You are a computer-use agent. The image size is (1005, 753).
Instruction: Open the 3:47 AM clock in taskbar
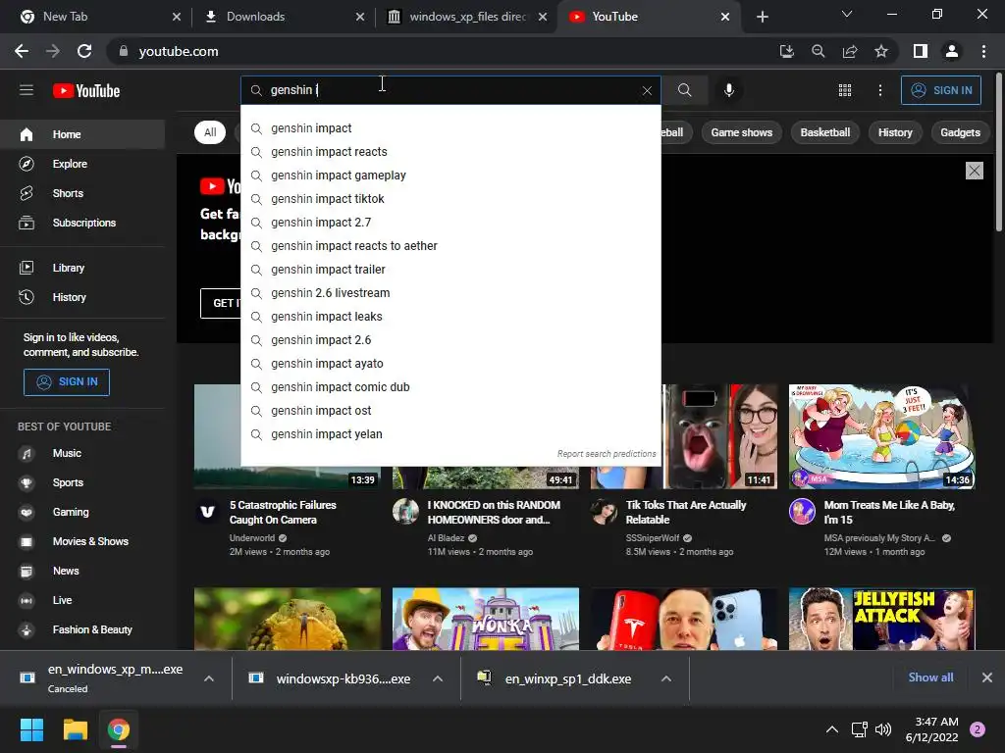pos(932,729)
